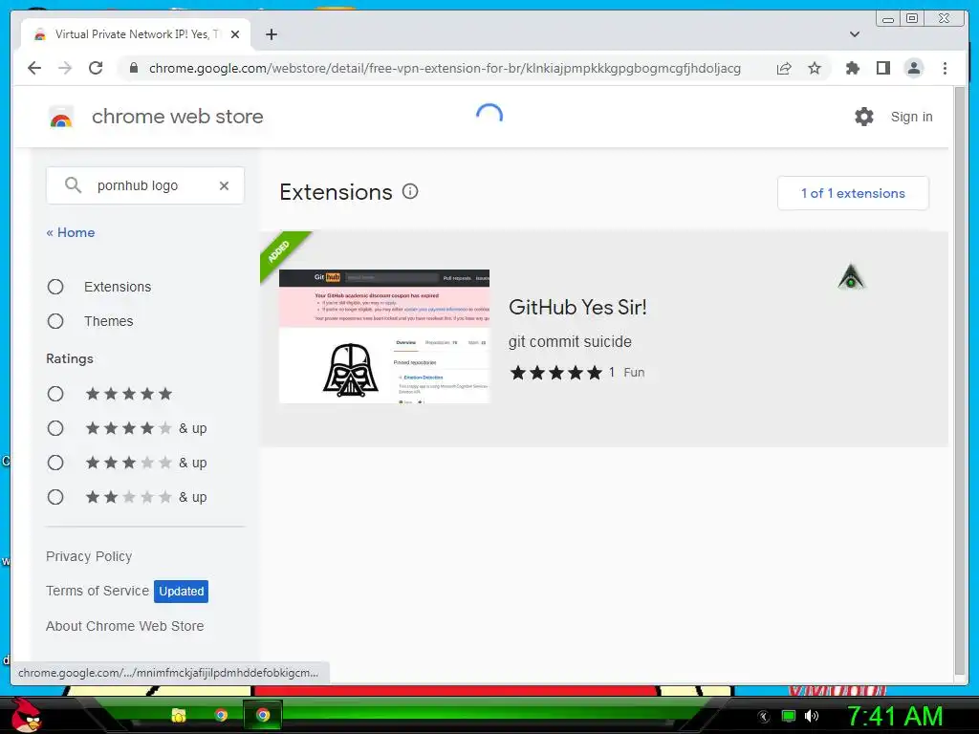
Task: Open the GitHub Yes Sir! screenshot thumbnail
Action: (x=384, y=336)
